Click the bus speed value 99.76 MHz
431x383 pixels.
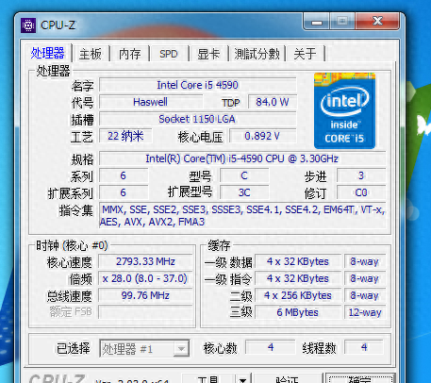pyautogui.click(x=145, y=295)
